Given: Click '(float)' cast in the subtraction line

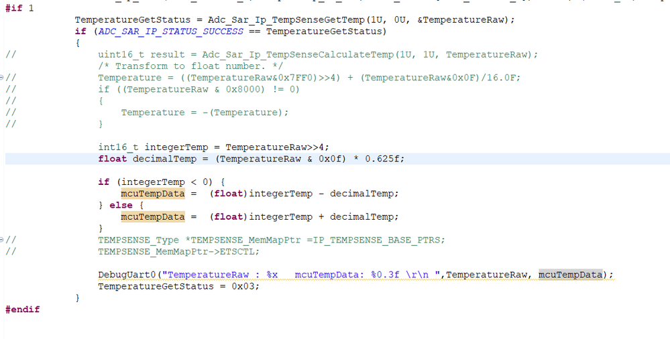Looking at the screenshot, I should coord(228,194).
